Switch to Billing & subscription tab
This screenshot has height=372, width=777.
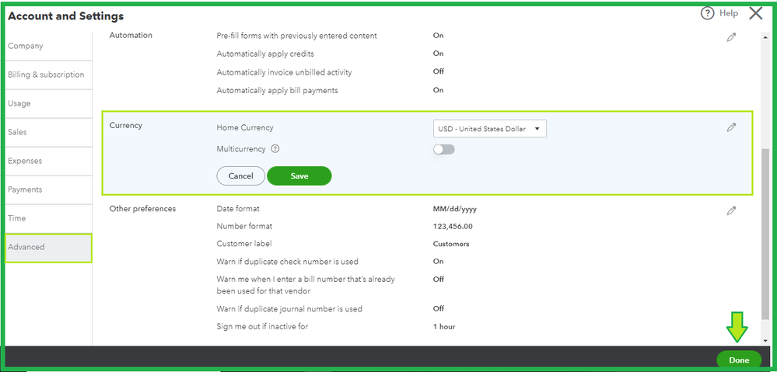point(46,75)
